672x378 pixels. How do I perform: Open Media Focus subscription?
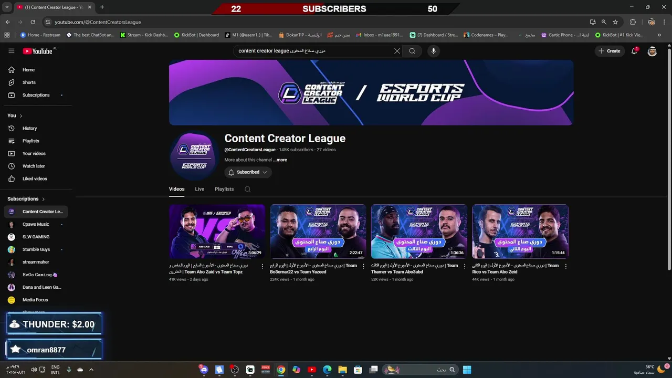coord(36,300)
